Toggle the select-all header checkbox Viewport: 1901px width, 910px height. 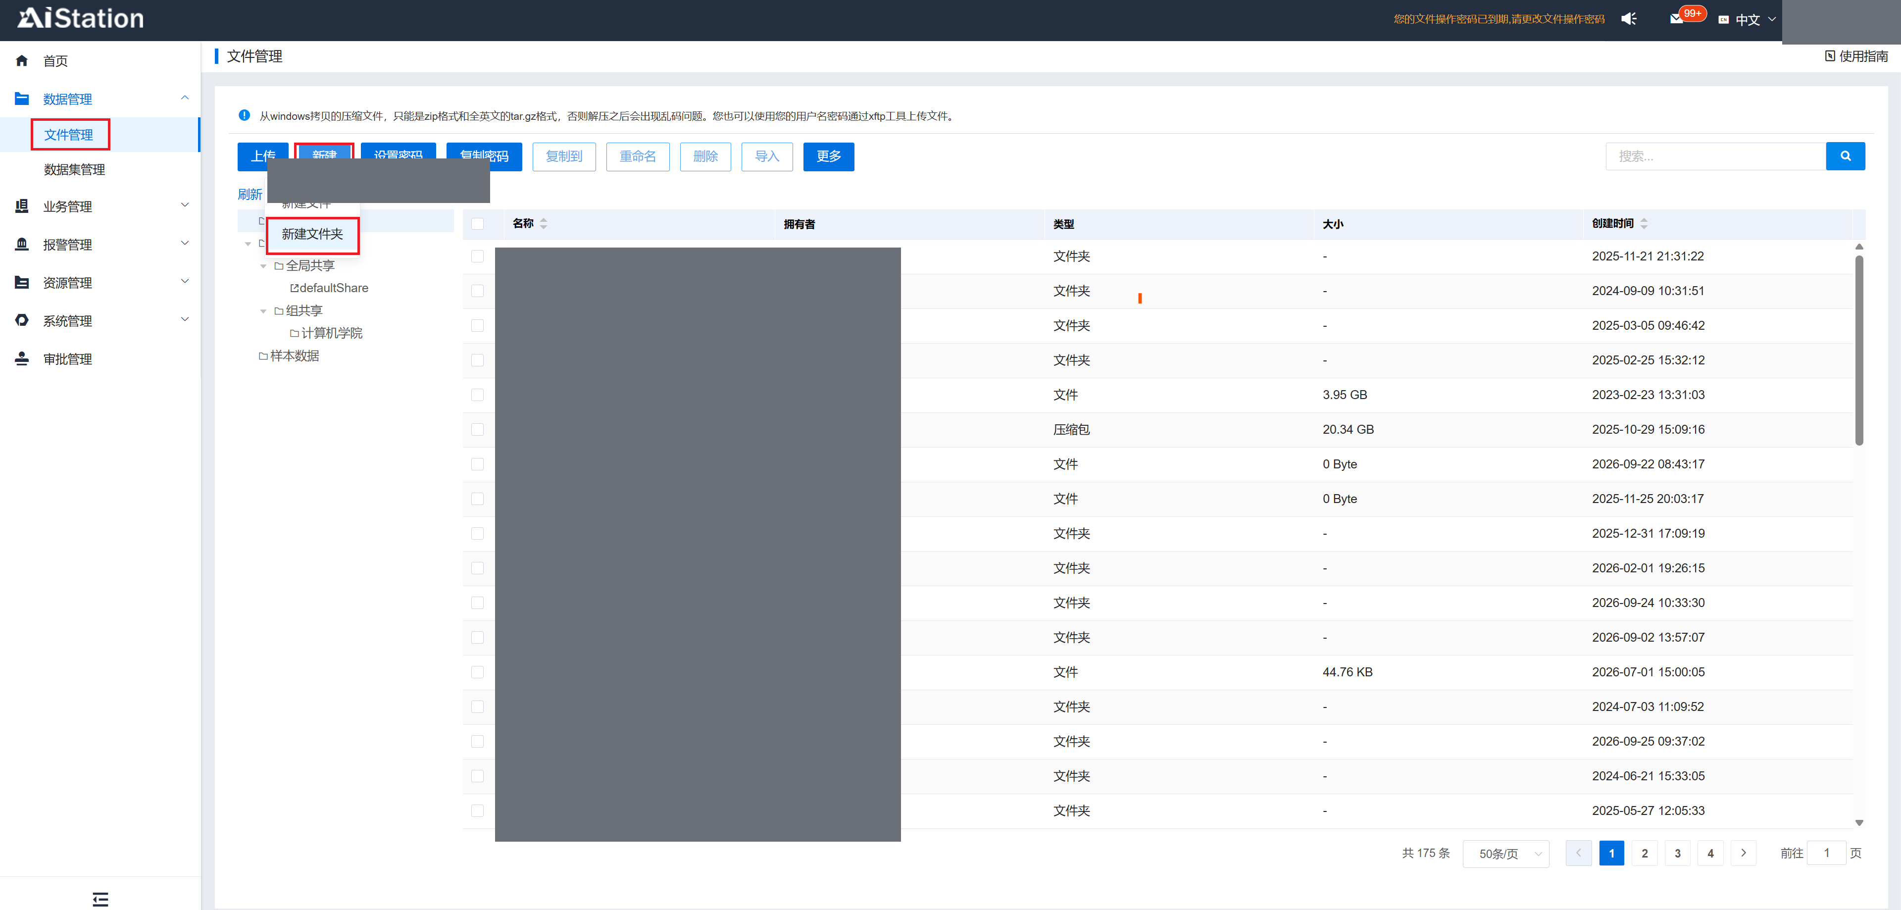[x=477, y=224]
